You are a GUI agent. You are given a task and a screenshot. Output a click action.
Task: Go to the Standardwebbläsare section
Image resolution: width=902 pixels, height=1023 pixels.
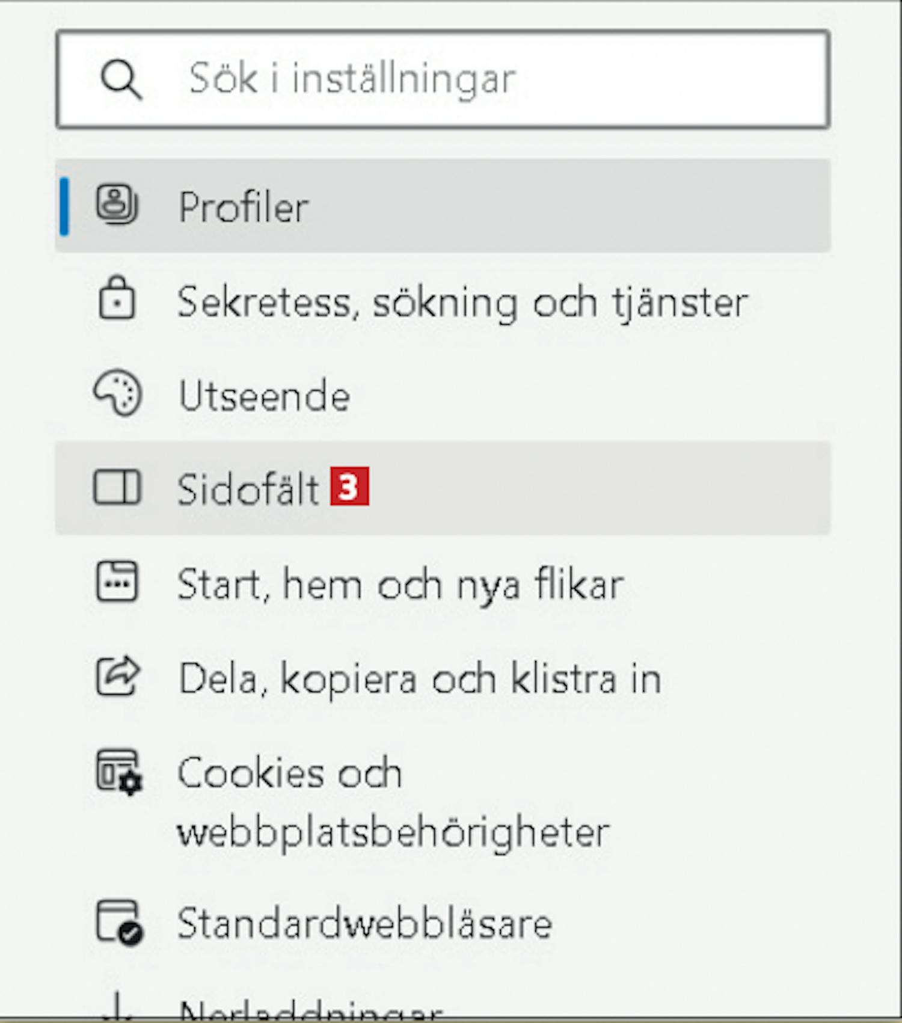[x=364, y=923]
